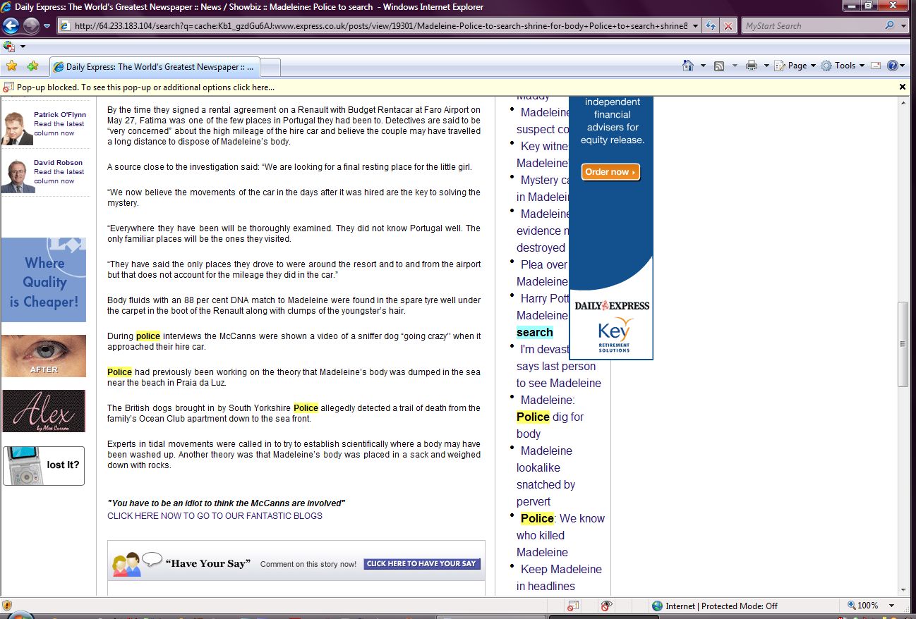Image resolution: width=916 pixels, height=619 pixels.
Task: Click the RSS feeds icon
Action: [x=719, y=66]
